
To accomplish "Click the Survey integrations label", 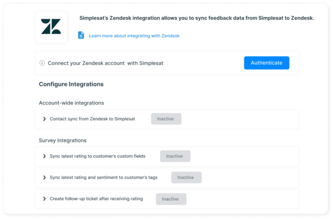I will [63, 140].
